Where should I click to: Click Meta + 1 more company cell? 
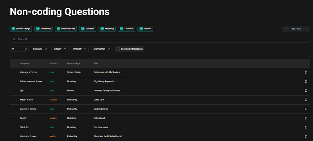pos(27,100)
